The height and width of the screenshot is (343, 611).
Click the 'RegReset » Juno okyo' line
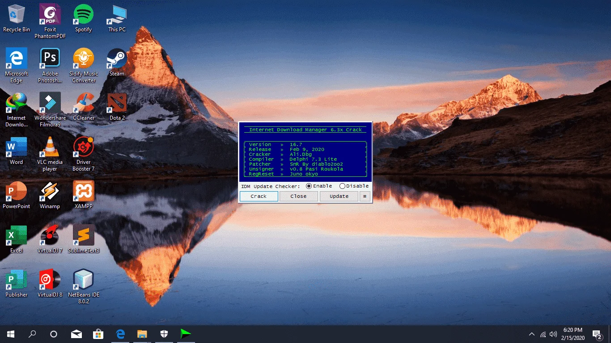pyautogui.click(x=305, y=174)
